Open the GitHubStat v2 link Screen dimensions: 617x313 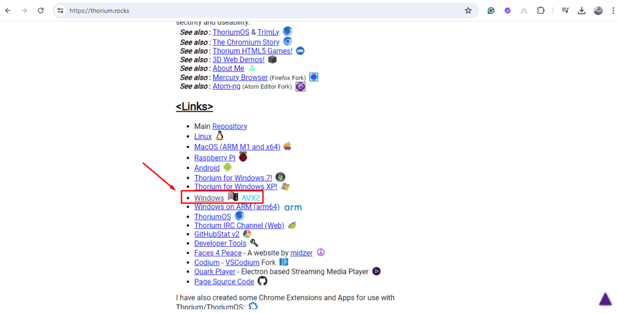(x=217, y=234)
